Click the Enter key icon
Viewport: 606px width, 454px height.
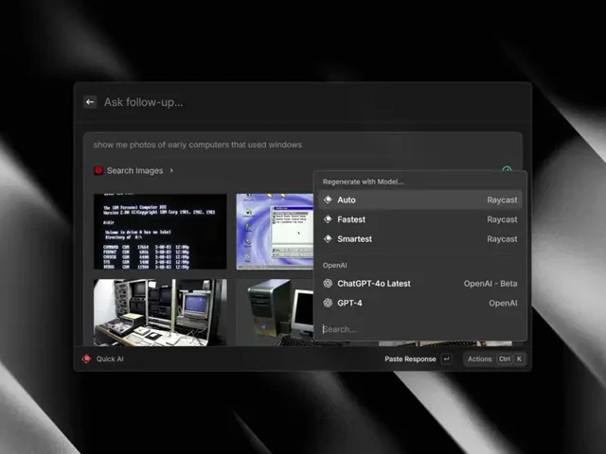[446, 359]
